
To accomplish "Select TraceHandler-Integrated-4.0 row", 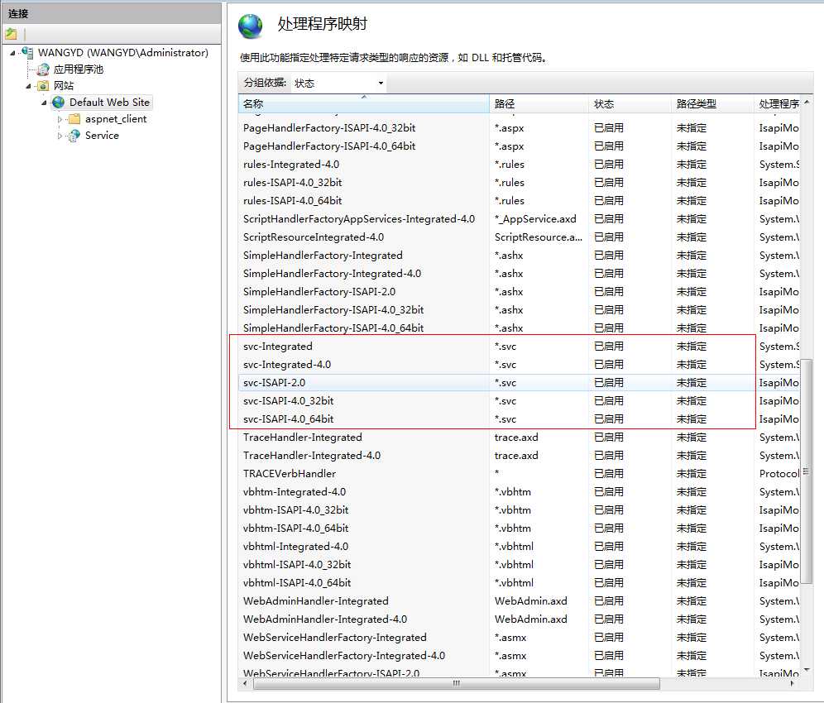I will (519, 456).
